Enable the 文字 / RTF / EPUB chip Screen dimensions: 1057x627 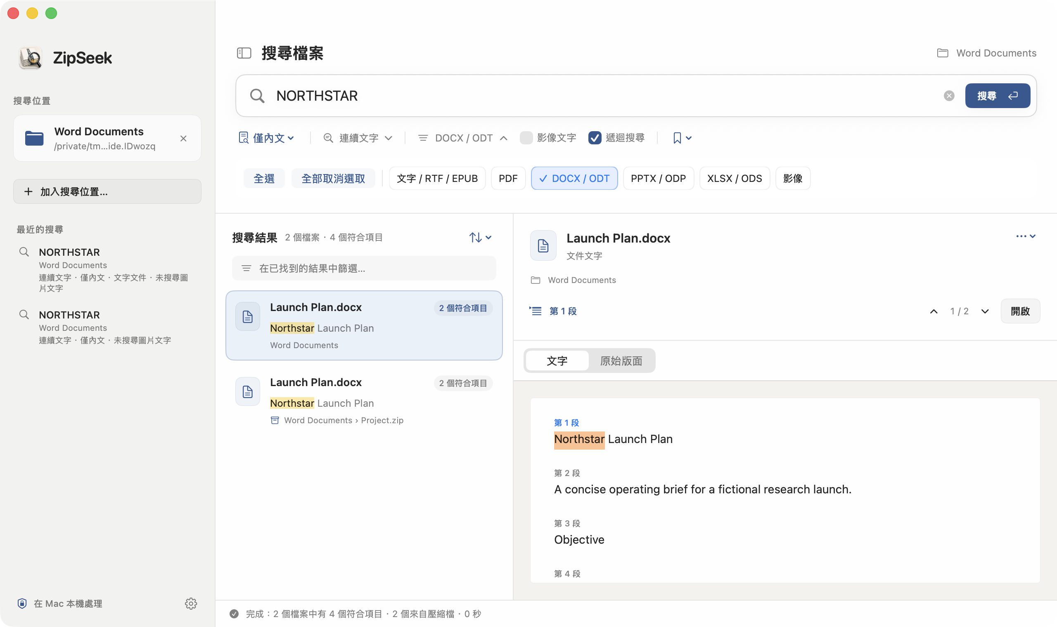[437, 178]
